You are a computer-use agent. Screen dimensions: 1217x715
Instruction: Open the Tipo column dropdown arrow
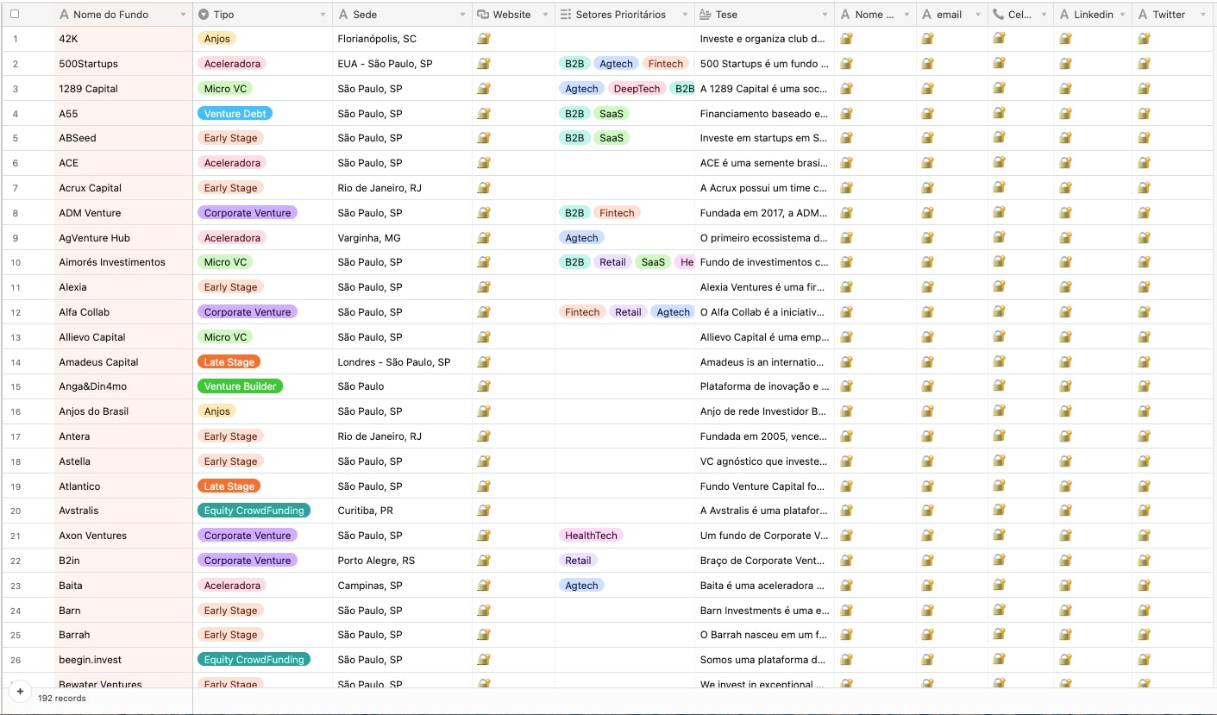point(323,15)
